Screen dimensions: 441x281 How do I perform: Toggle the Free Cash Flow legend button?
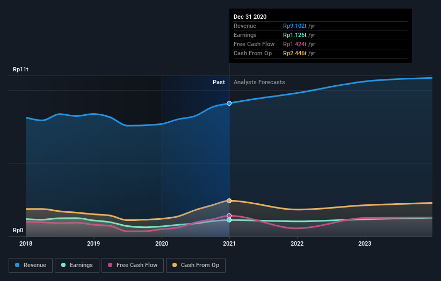click(133, 265)
